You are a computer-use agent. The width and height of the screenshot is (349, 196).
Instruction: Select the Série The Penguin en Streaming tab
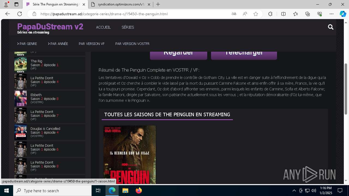(x=55, y=4)
